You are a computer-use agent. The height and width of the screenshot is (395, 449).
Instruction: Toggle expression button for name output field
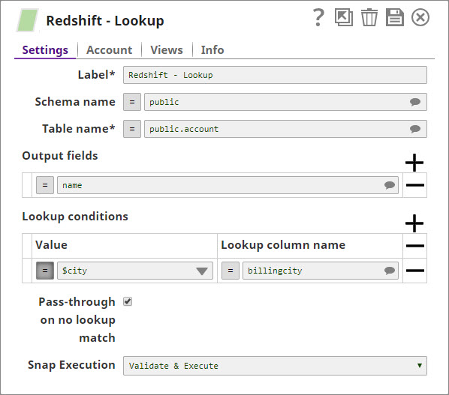coord(45,185)
